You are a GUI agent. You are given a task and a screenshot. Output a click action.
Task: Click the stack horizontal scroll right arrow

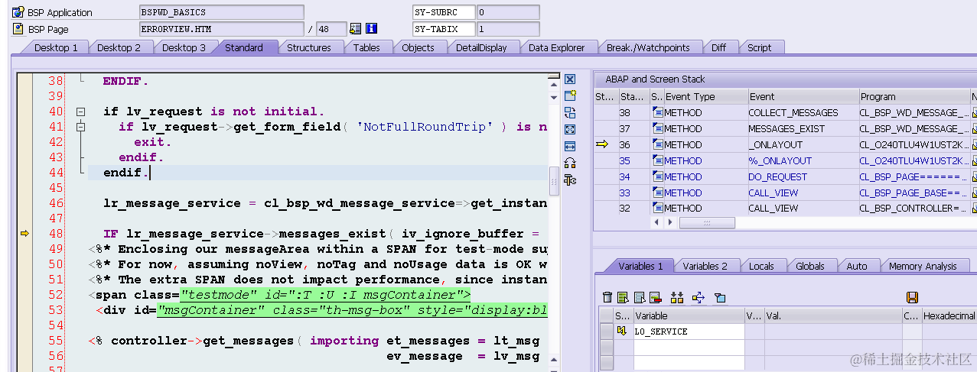(670, 222)
